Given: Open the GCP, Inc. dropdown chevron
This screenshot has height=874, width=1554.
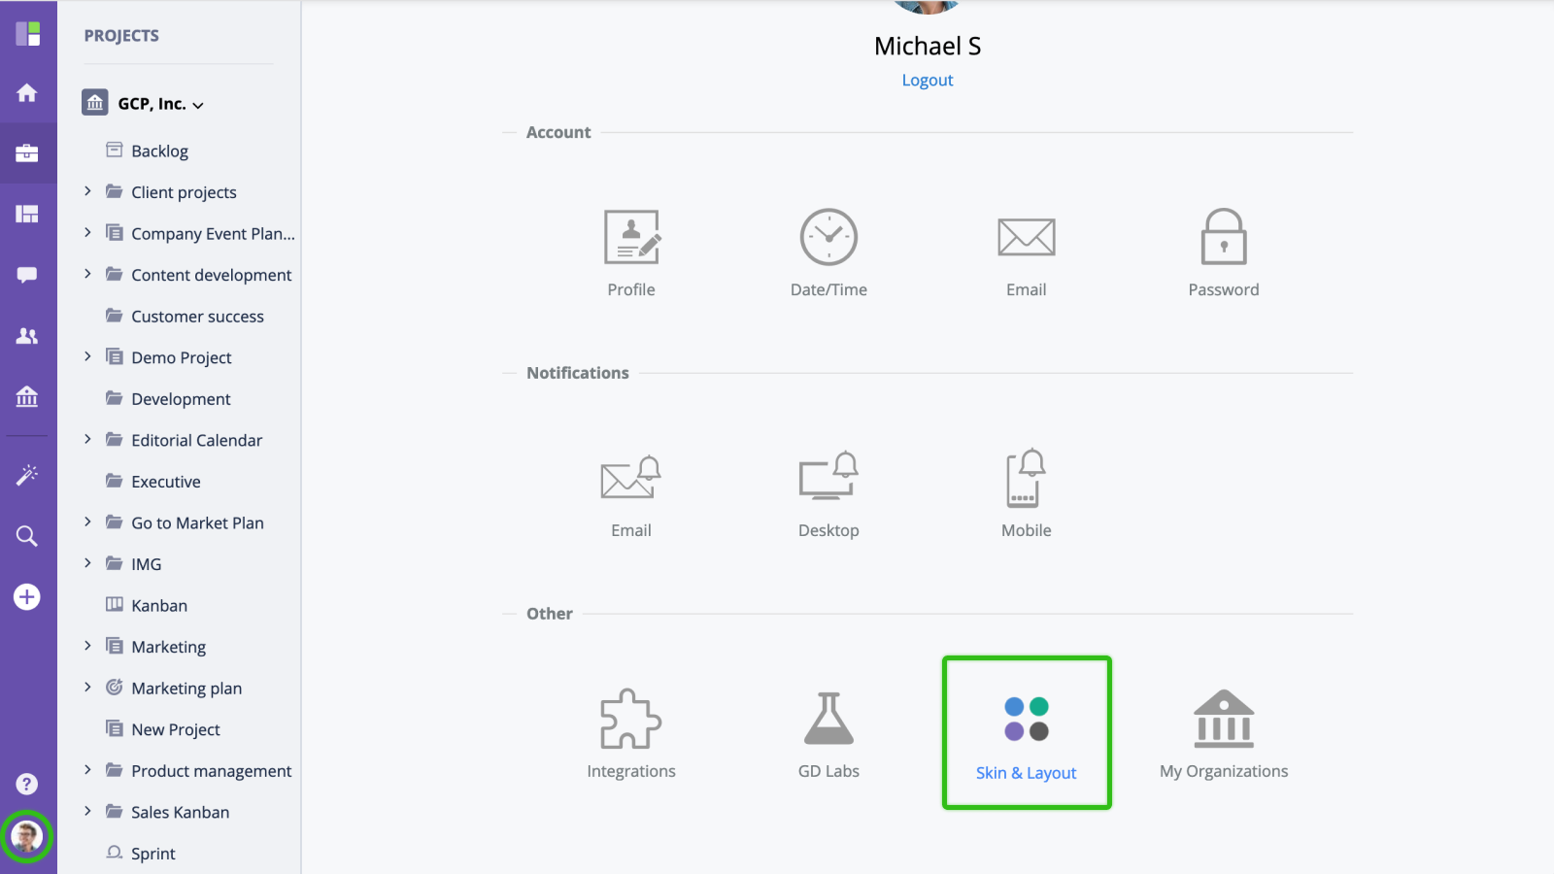Looking at the screenshot, I should point(198,105).
